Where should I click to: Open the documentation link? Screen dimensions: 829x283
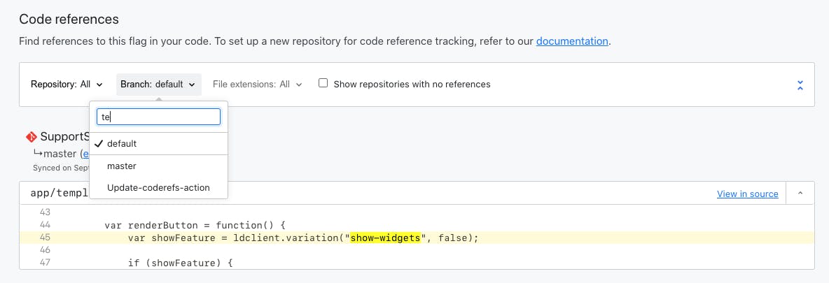pos(572,41)
